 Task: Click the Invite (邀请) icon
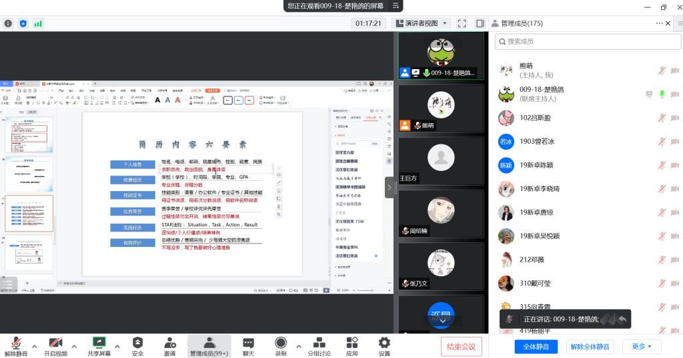(x=170, y=343)
